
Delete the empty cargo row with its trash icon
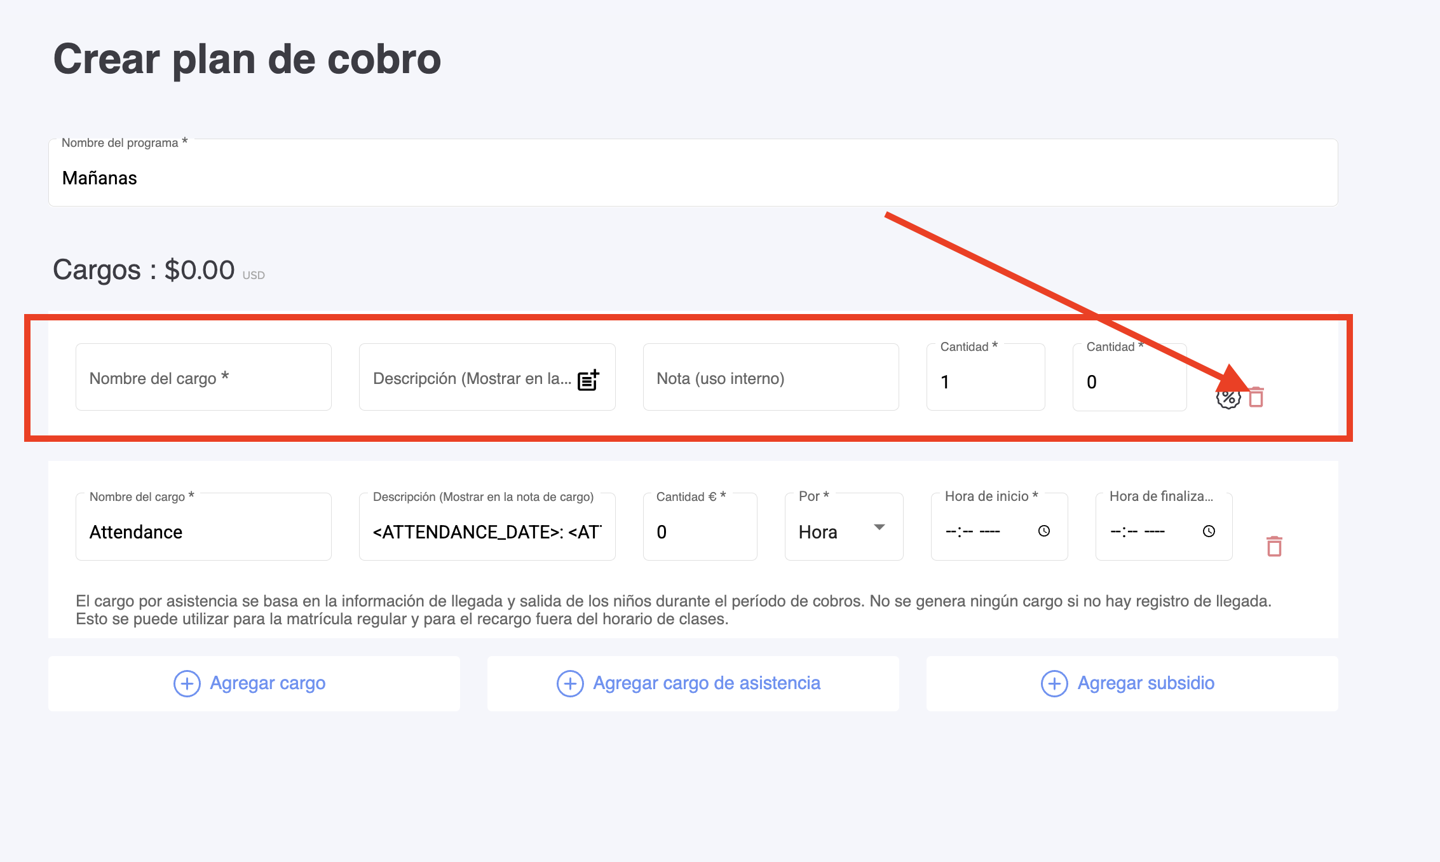1256,397
